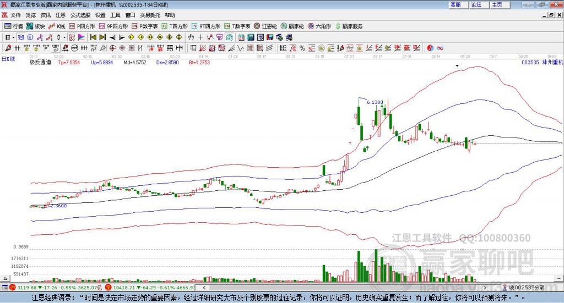Select the red pencil drawing tool
The height and width of the screenshot is (303, 564).
tap(8, 48)
